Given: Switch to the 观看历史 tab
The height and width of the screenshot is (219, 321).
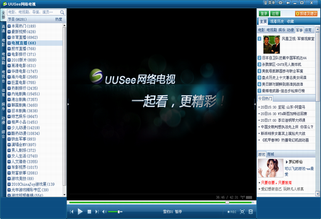Looking at the screenshot, I should pos(276,21).
